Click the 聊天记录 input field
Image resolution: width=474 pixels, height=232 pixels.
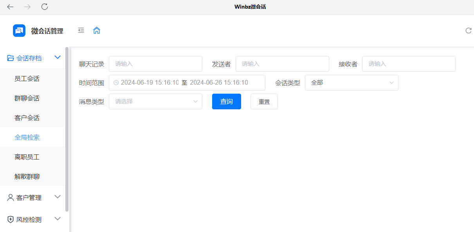[x=155, y=63]
